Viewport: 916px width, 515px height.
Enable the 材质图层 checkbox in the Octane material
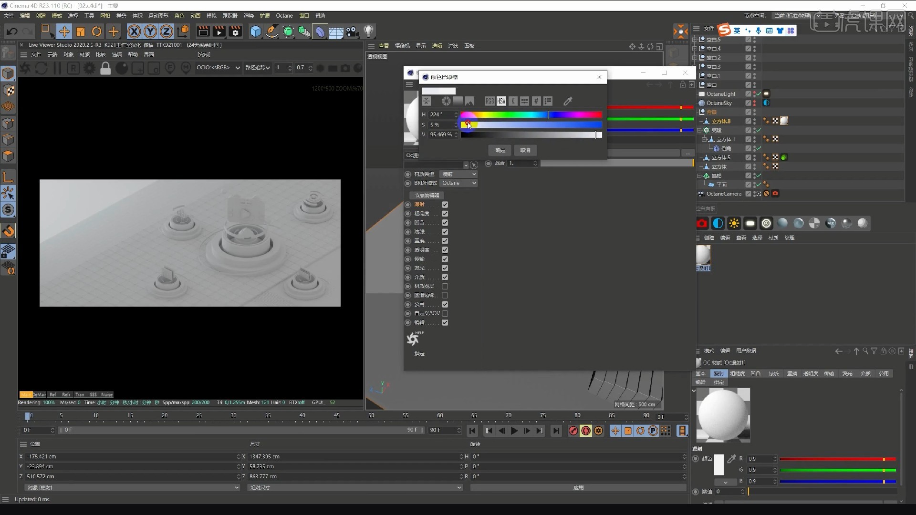tap(445, 286)
